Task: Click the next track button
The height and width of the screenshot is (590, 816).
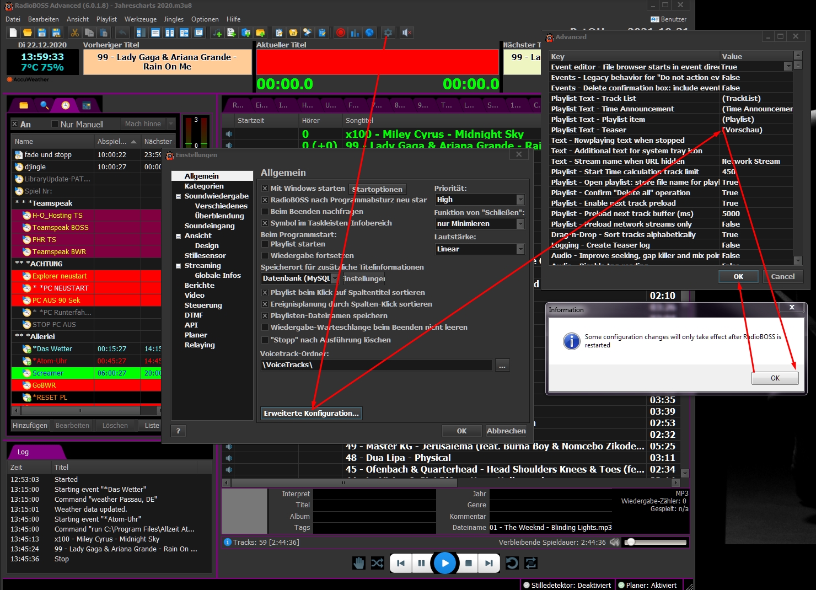Action: pos(489,563)
